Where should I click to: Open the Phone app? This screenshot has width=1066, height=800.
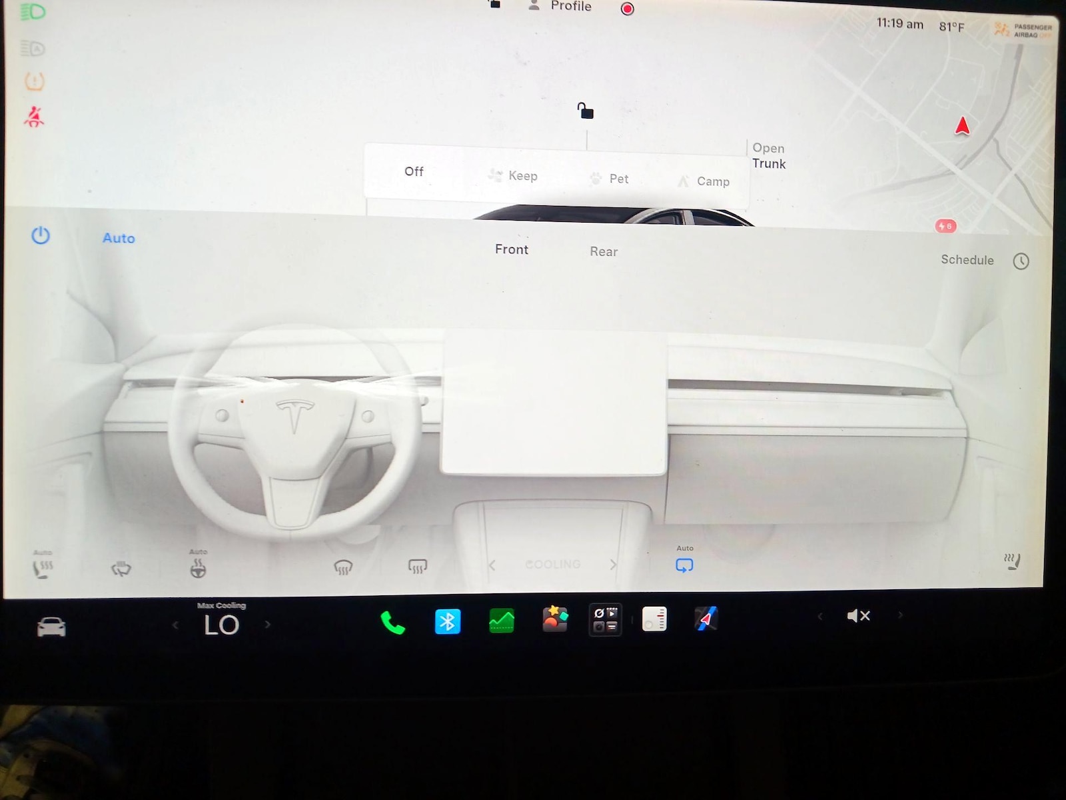tap(392, 623)
